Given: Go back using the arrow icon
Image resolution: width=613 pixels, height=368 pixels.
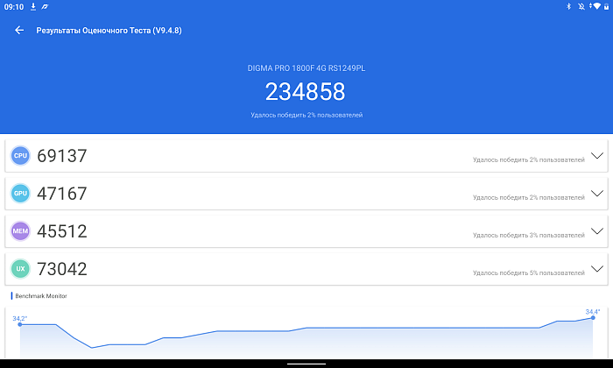Looking at the screenshot, I should (x=19, y=30).
